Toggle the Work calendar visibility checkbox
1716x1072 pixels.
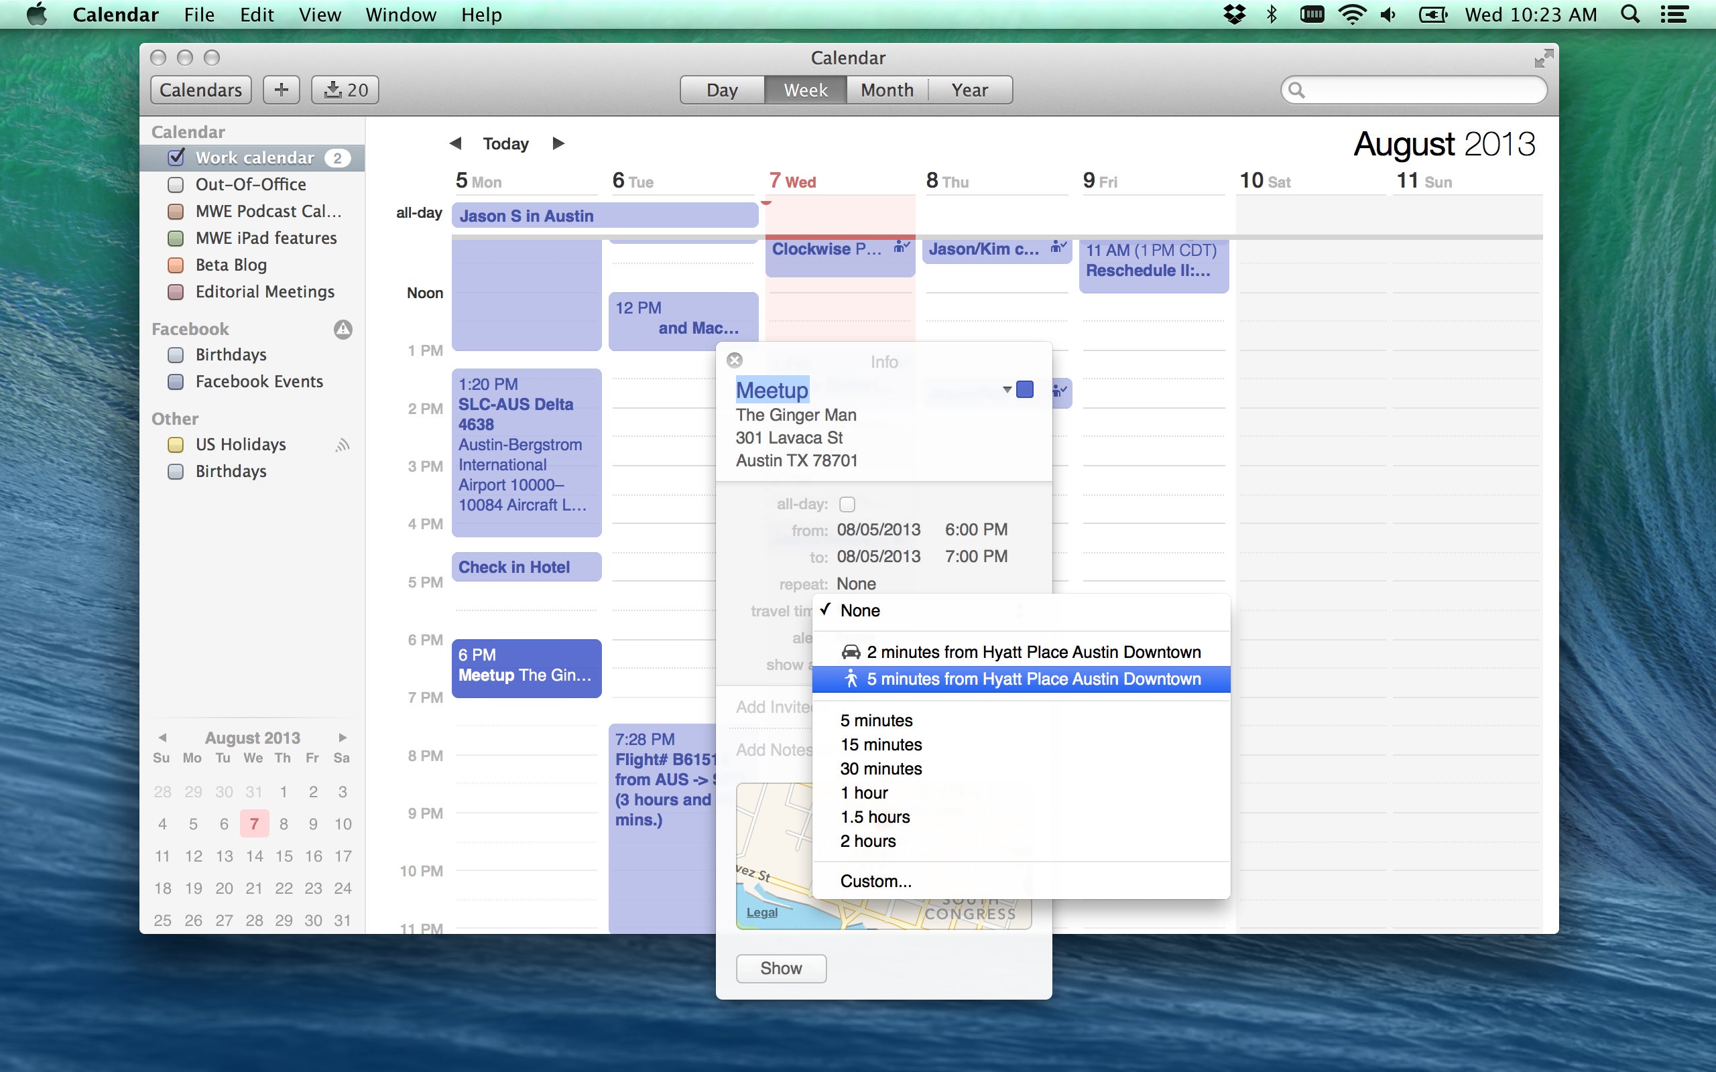pos(176,157)
